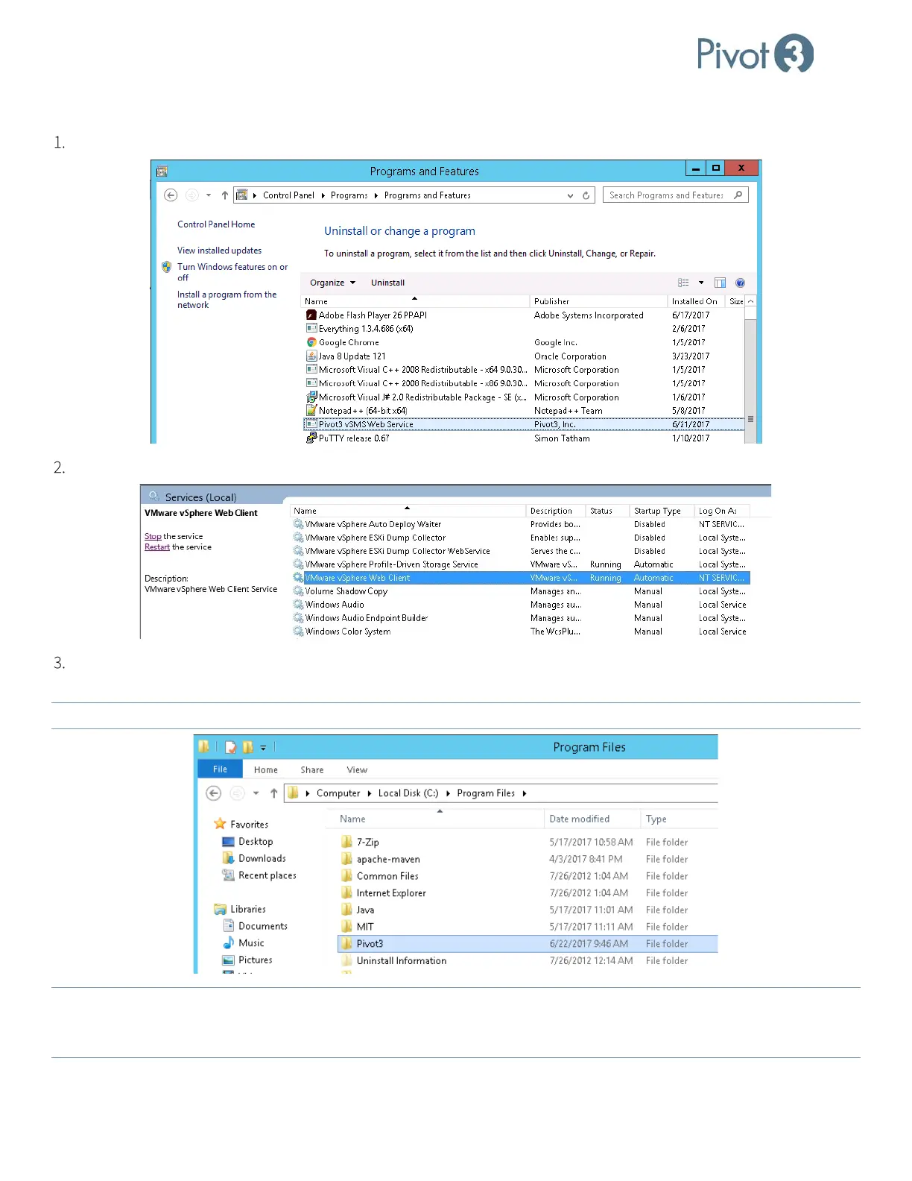The width and height of the screenshot is (912, 1181).
Task: Click back arrow in Programs and Features
Action: 171,195
